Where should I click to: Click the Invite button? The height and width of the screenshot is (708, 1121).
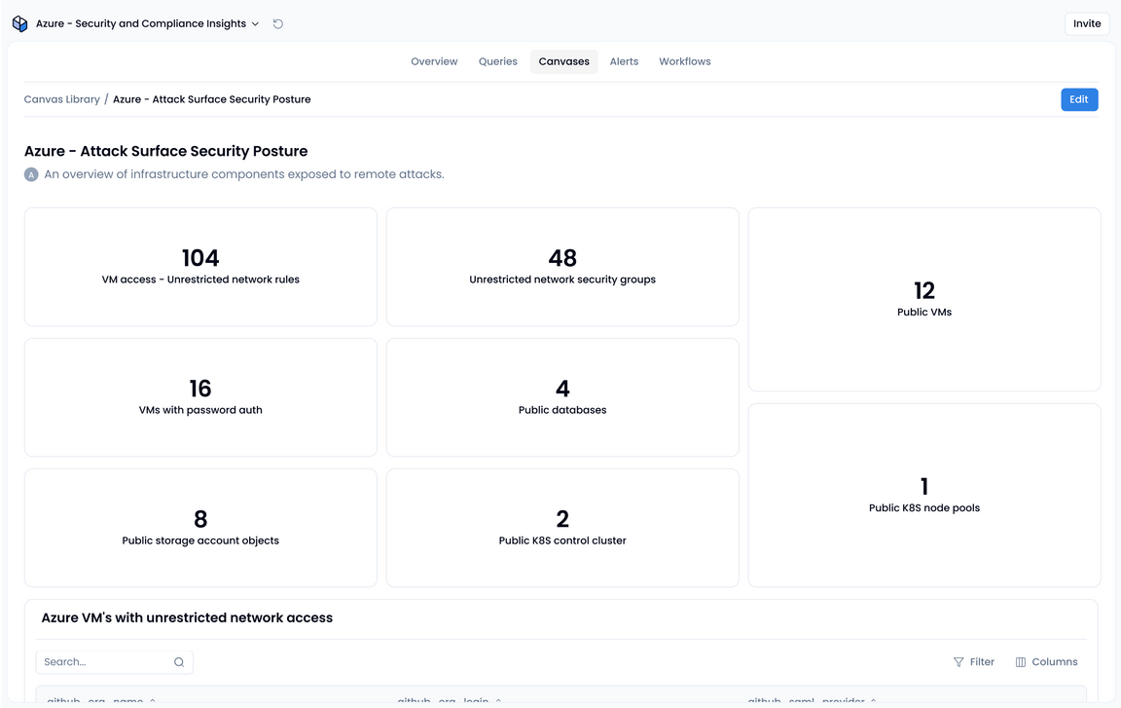click(x=1087, y=23)
